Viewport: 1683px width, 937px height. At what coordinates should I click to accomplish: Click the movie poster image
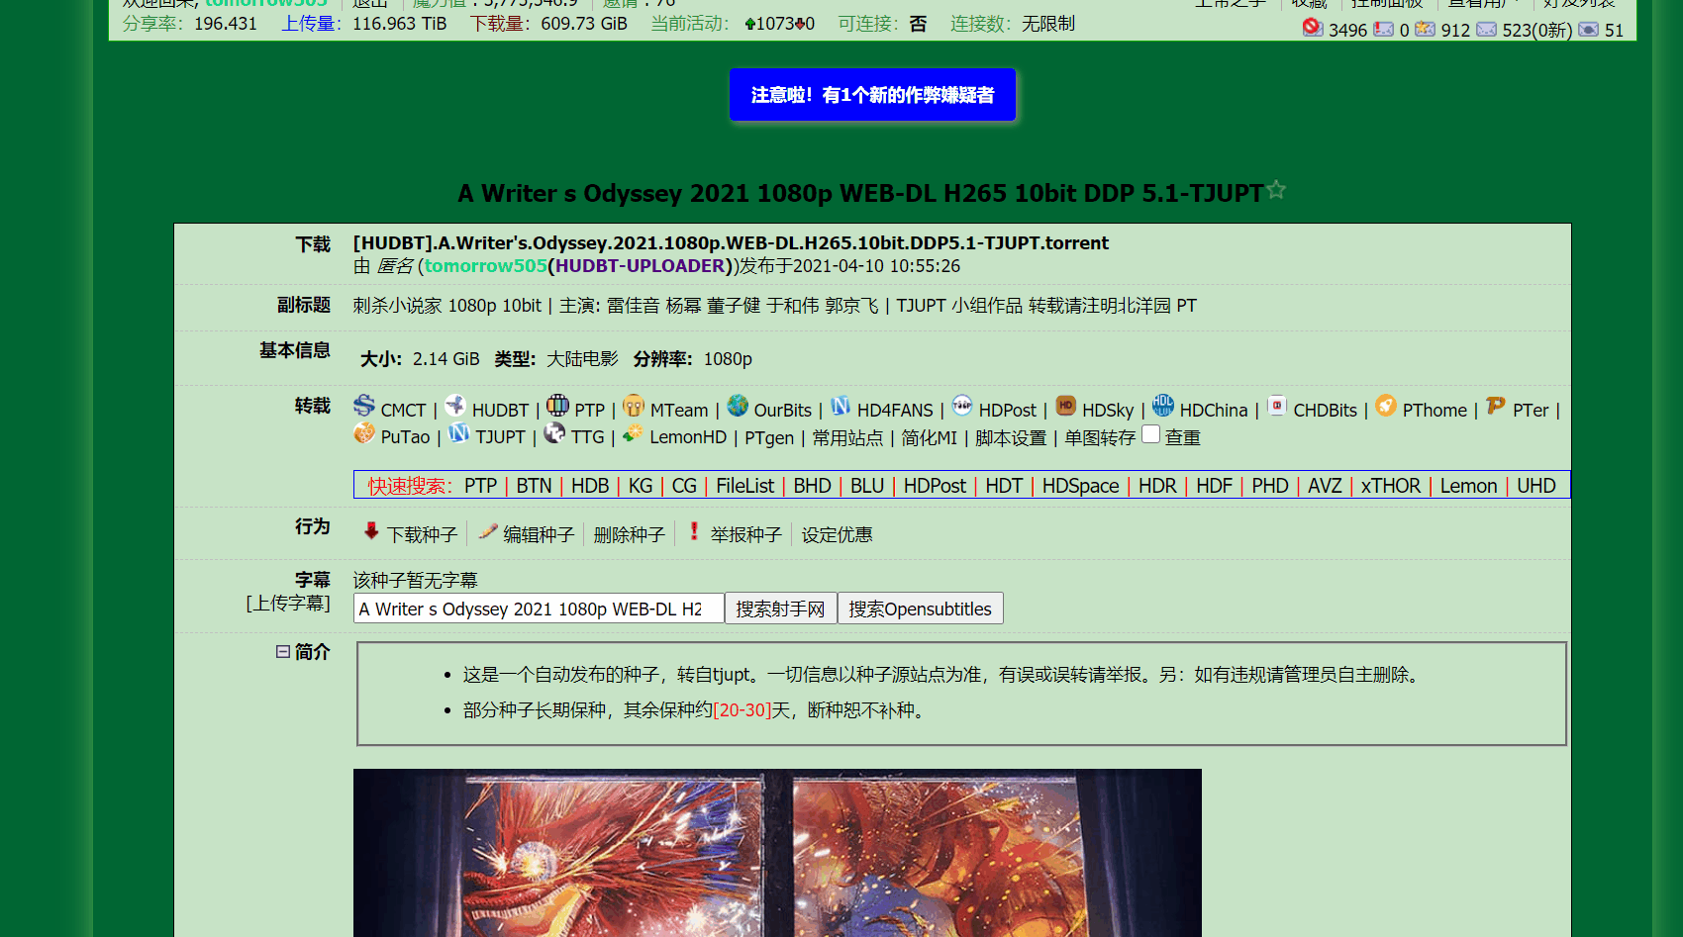(x=777, y=853)
